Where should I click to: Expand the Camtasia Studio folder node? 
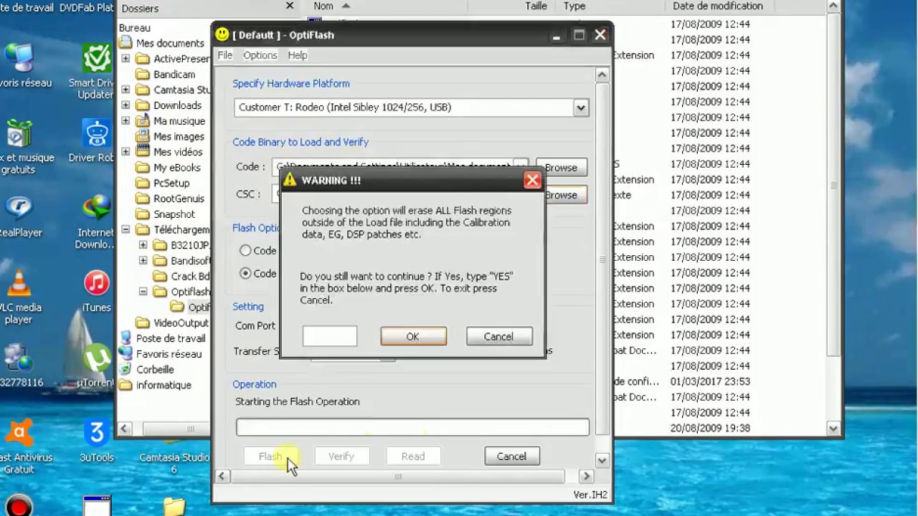click(126, 90)
